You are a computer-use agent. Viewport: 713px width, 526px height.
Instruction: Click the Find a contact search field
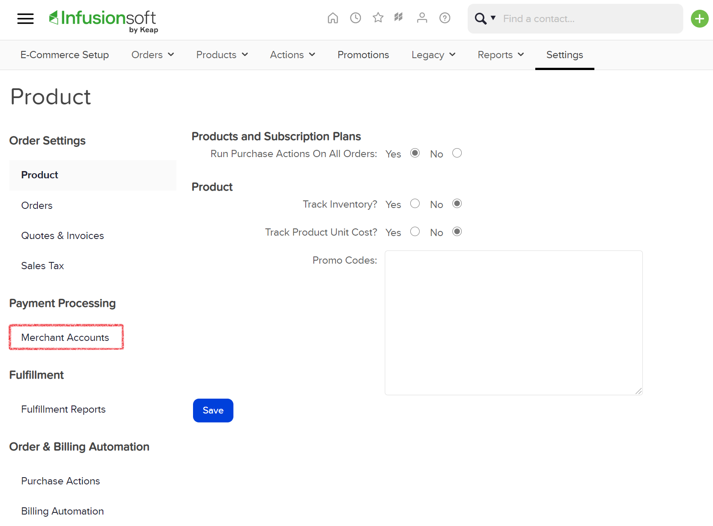(591, 19)
